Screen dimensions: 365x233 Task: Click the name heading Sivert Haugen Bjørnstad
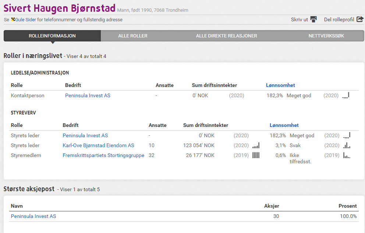[x=60, y=8]
